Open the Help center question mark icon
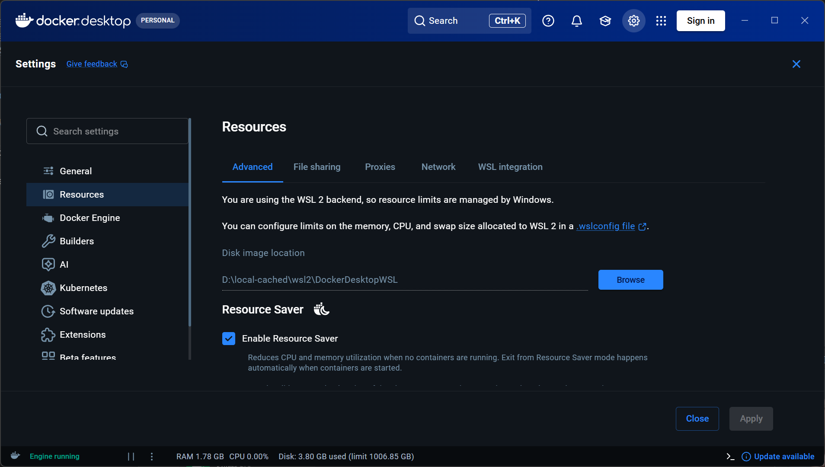Viewport: 825px width, 467px height. (548, 21)
